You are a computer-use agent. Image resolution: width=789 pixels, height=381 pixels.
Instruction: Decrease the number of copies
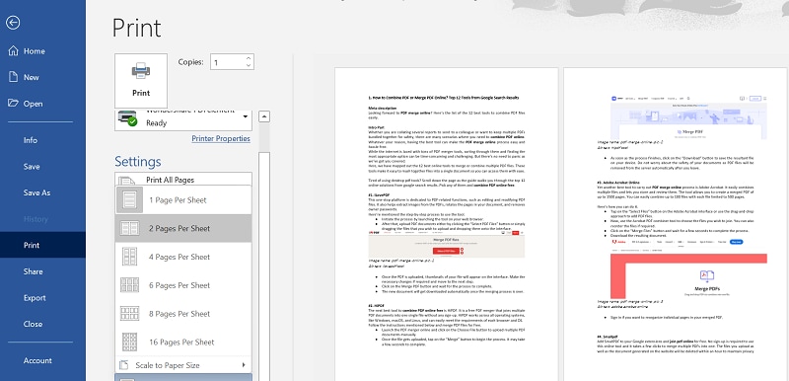pyautogui.click(x=249, y=65)
